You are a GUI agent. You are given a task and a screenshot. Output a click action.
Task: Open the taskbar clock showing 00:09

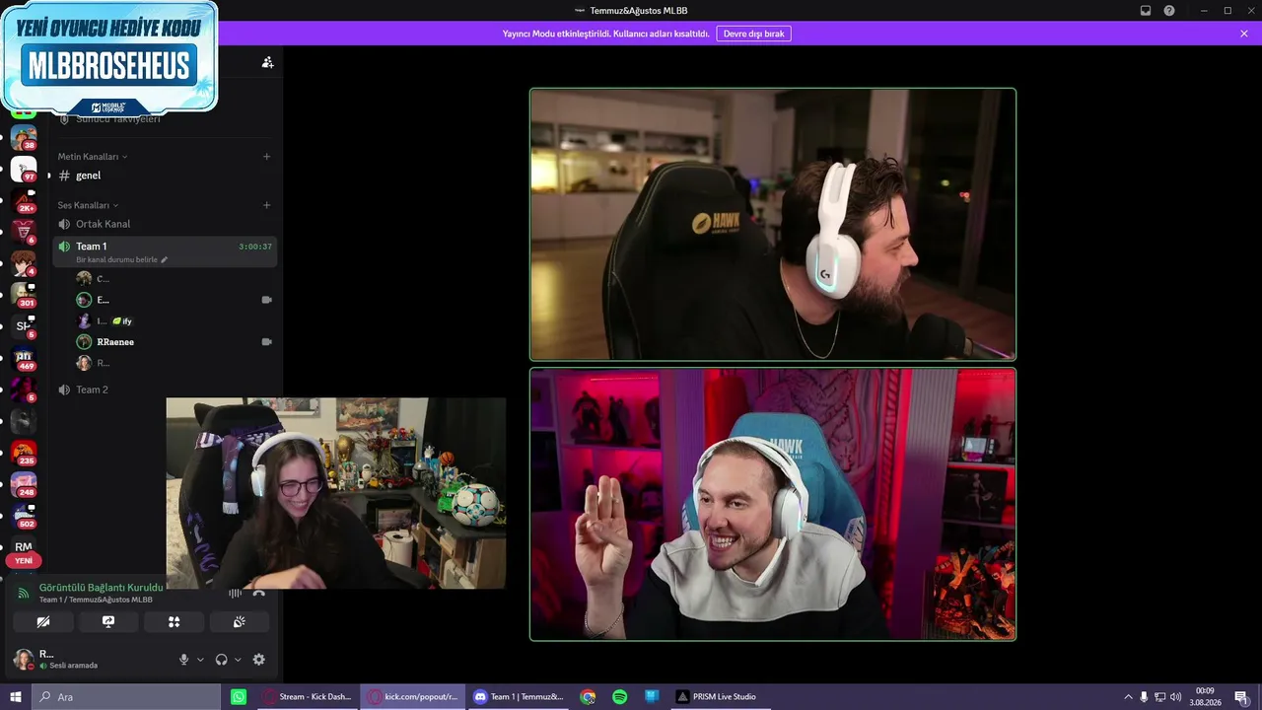[1205, 697]
